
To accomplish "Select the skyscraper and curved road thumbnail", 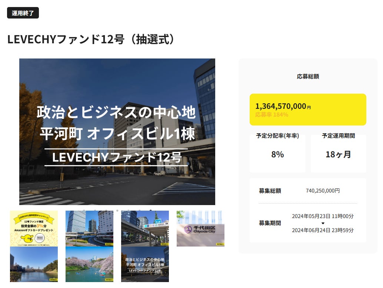I will coord(89,228).
